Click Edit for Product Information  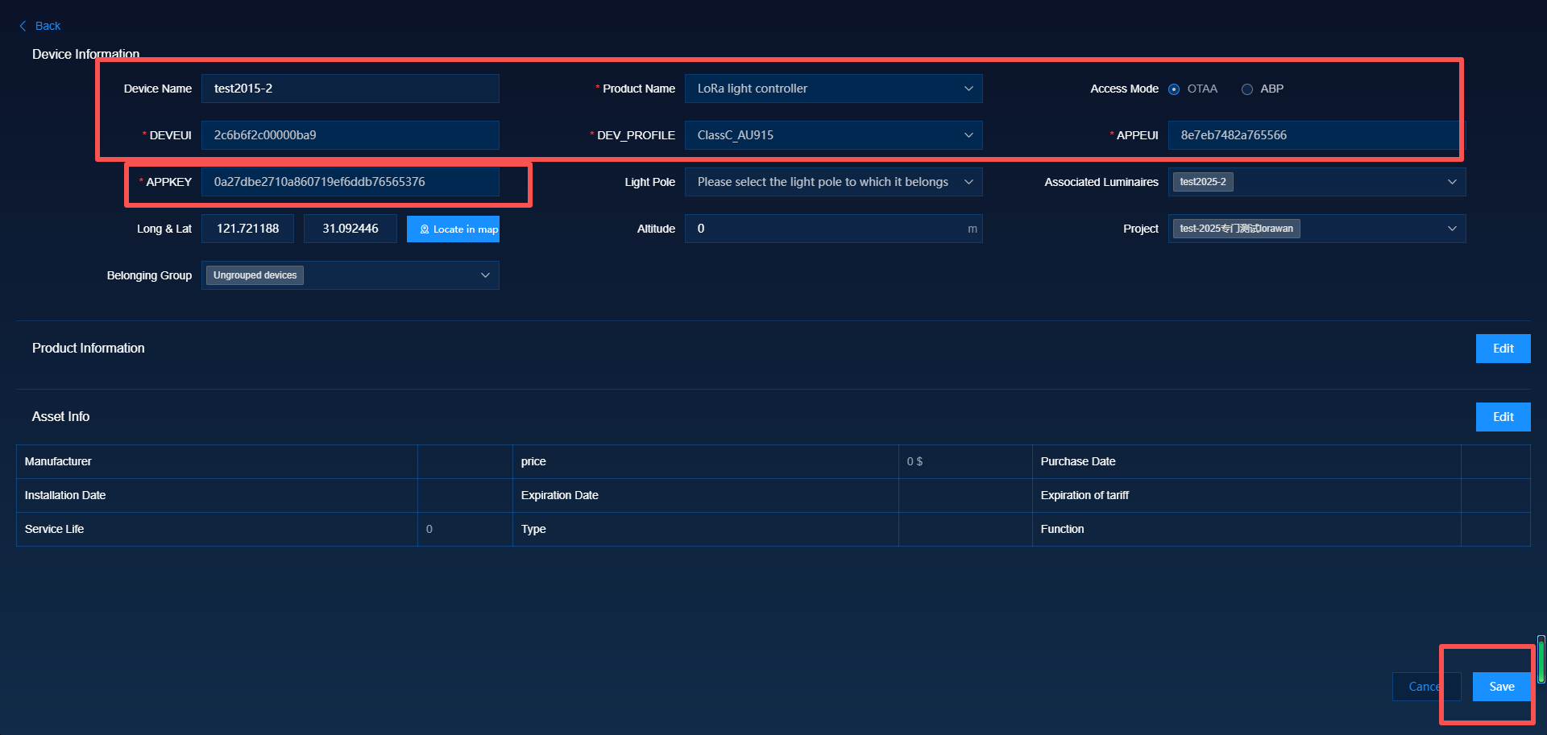1503,349
